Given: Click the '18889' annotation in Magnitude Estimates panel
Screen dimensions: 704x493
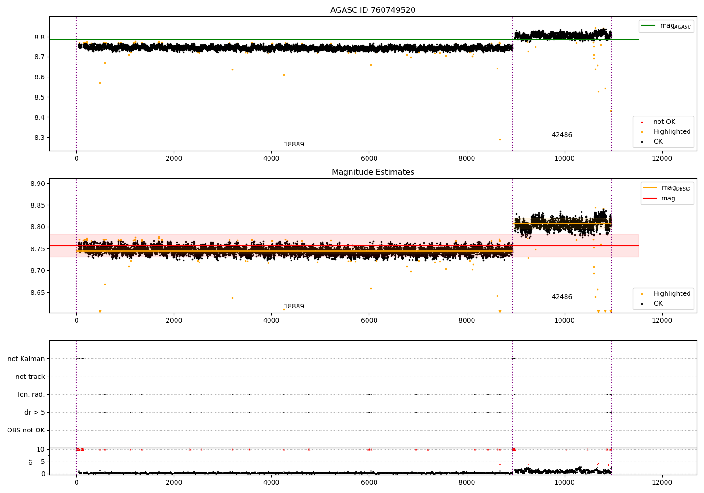Looking at the screenshot, I should [x=294, y=307].
